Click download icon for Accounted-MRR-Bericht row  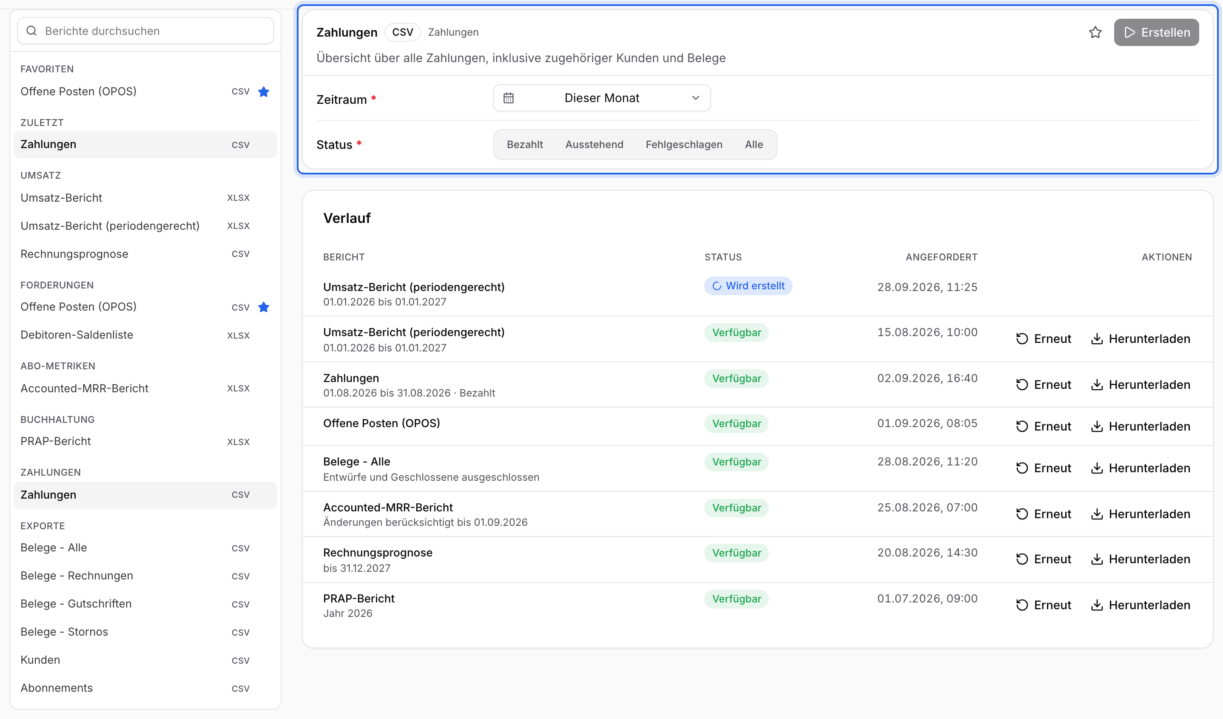pyautogui.click(x=1097, y=514)
